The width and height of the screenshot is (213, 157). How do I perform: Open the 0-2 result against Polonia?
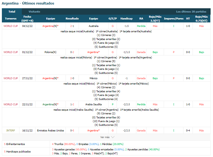click(72, 52)
